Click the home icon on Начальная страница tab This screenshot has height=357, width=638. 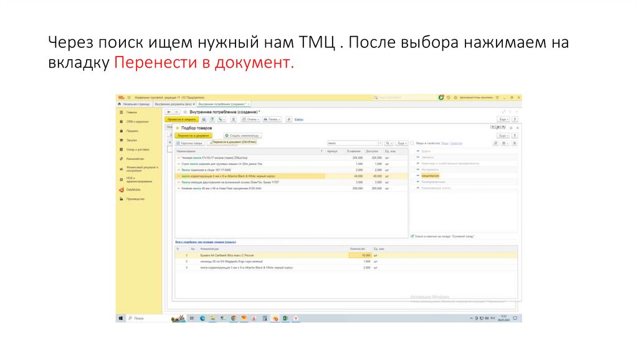(x=119, y=104)
